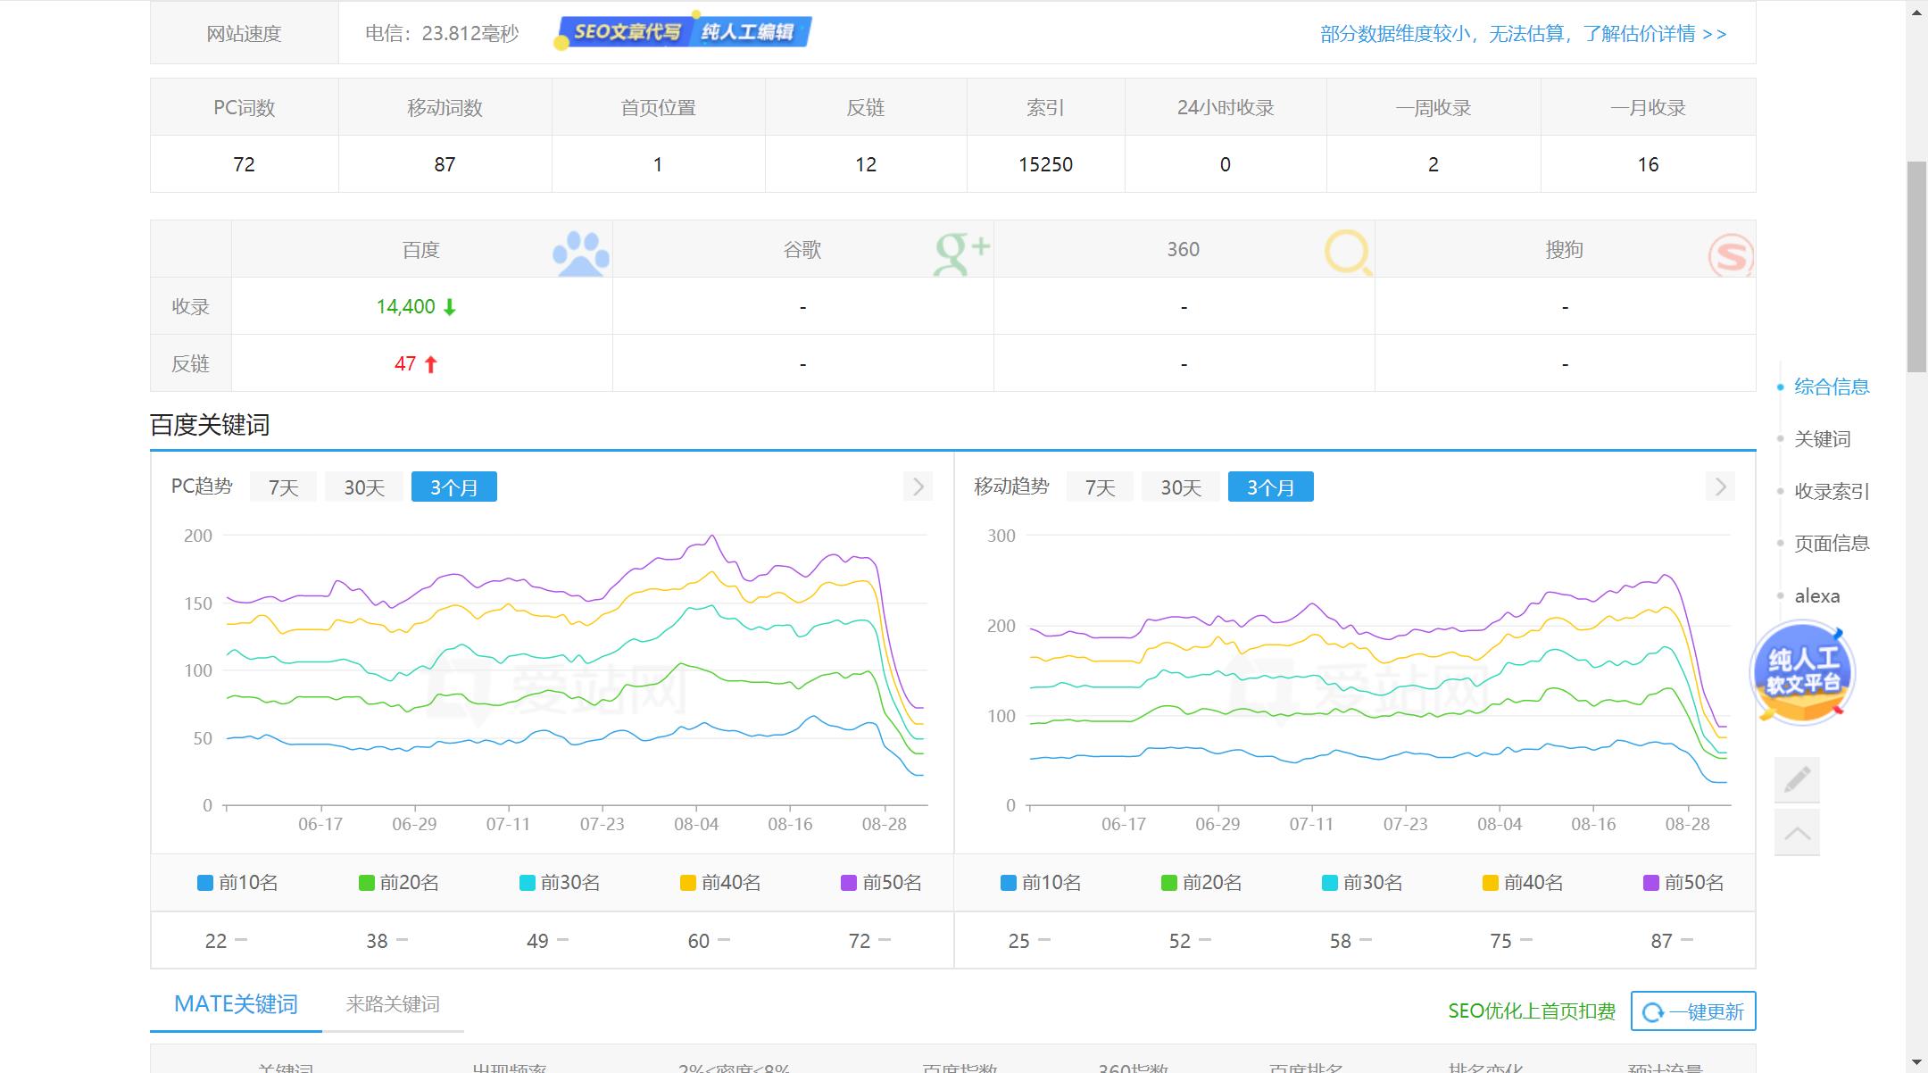Click 移动词数 value 87
The height and width of the screenshot is (1073, 1928).
445,164
